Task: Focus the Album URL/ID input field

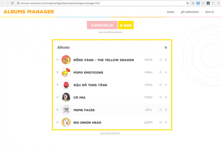Action: pos(102,25)
